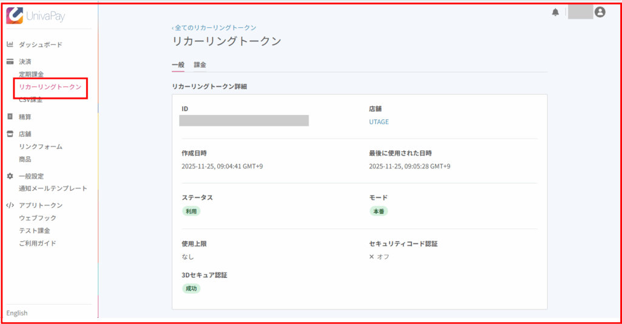Switch language to English

pos(17,313)
